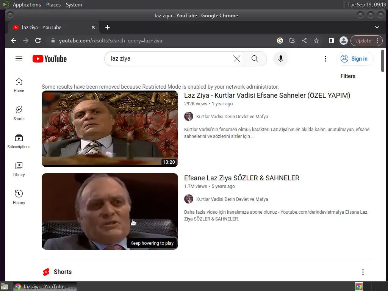Viewport: 388px width, 291px height.
Task: Click the show desktop taskbar icon
Action: [x=5, y=286]
